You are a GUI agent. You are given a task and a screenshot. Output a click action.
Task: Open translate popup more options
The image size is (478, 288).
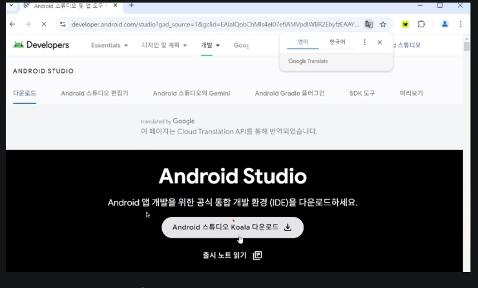364,42
